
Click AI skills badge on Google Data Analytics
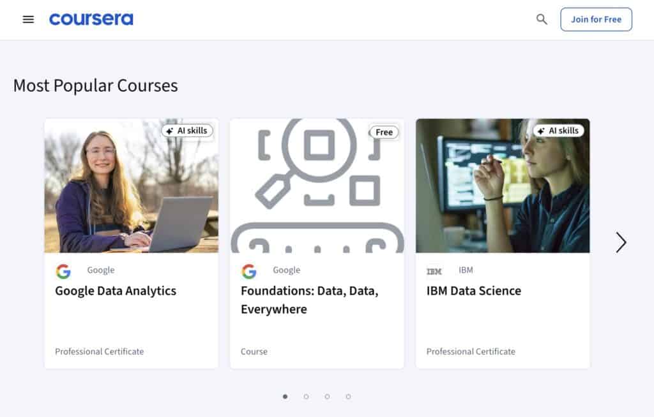click(186, 131)
